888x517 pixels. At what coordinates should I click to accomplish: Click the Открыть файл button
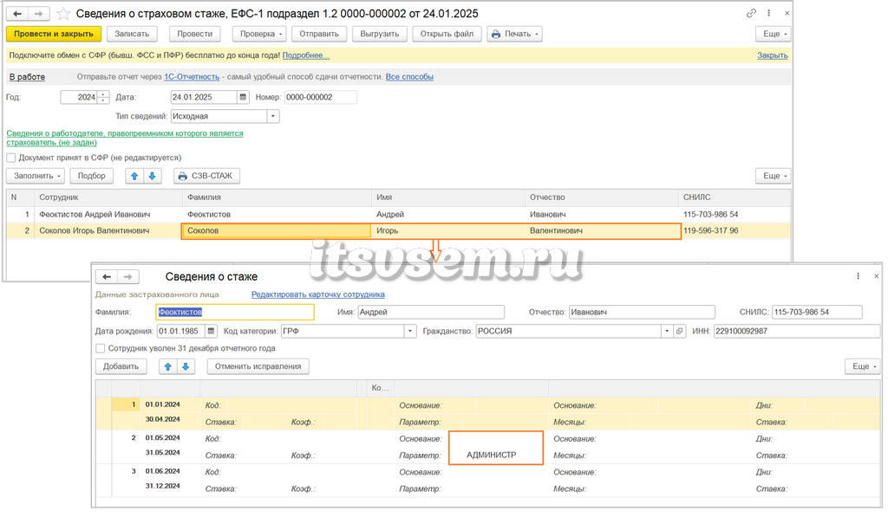point(447,34)
